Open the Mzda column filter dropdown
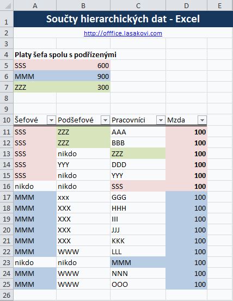The height and width of the screenshot is (301, 233). [202, 120]
